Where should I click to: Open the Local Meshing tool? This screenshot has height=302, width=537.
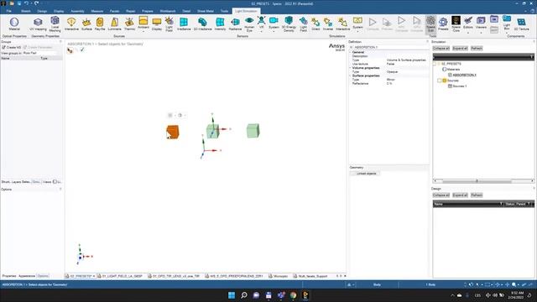pyautogui.click(x=55, y=24)
